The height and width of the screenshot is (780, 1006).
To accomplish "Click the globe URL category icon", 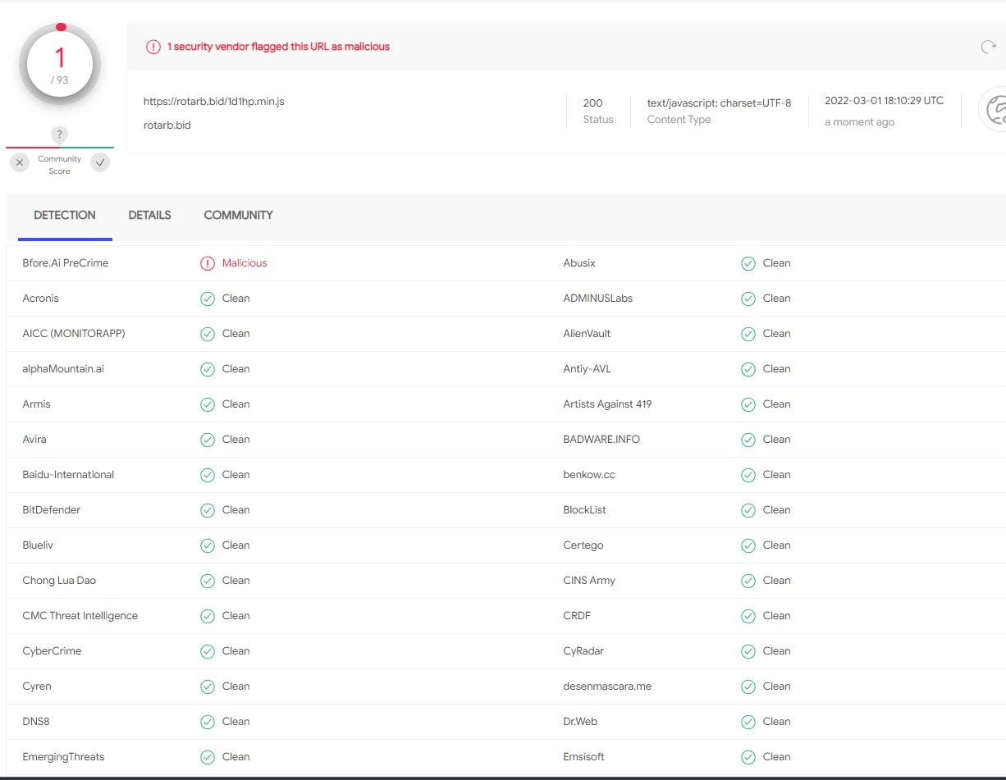I will 995,109.
